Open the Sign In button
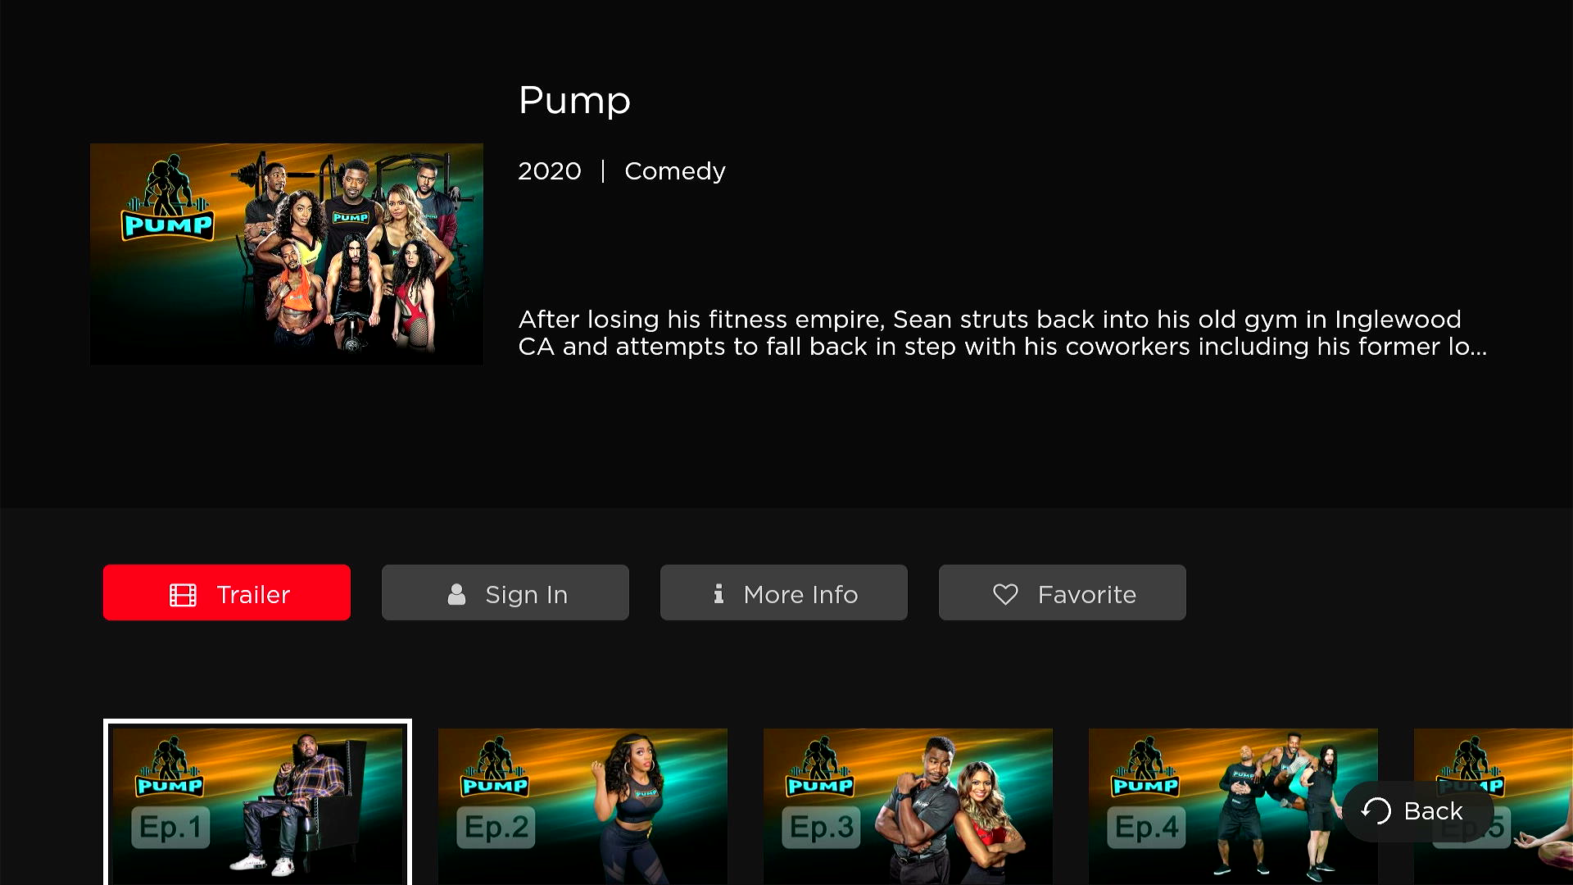 coord(505,592)
